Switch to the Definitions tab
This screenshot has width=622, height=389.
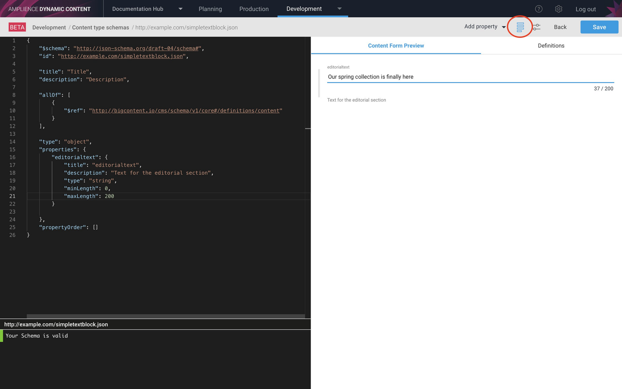point(551,46)
